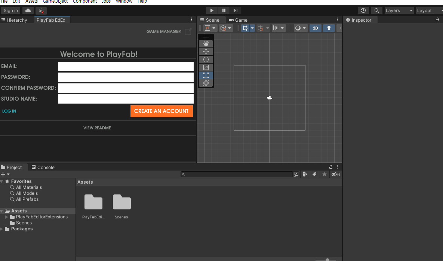Open the Component menu

click(85, 2)
